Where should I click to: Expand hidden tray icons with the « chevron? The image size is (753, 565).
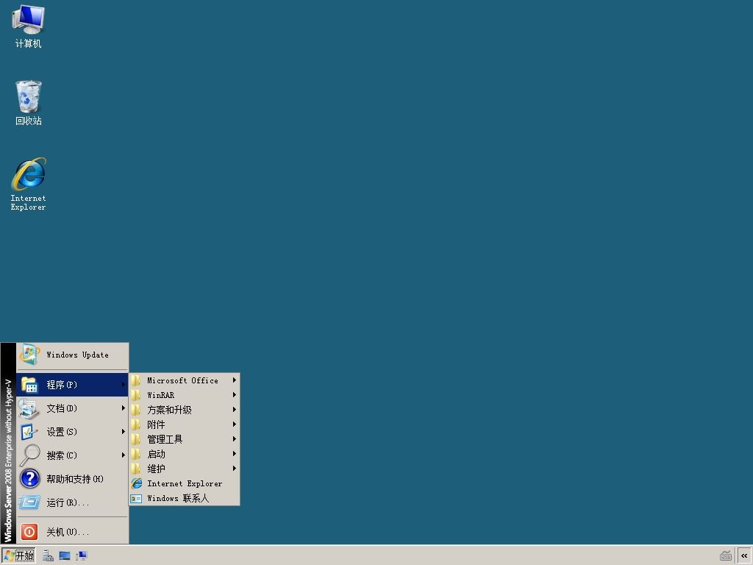(744, 556)
